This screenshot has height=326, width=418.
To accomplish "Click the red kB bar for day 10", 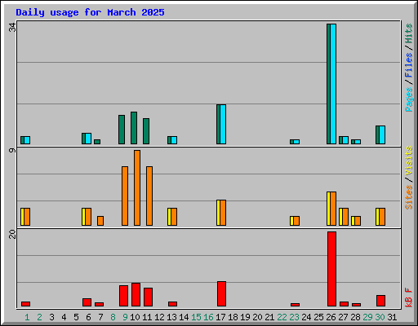I will [136, 295].
